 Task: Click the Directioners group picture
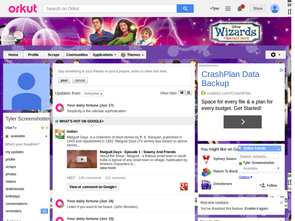tap(206, 184)
